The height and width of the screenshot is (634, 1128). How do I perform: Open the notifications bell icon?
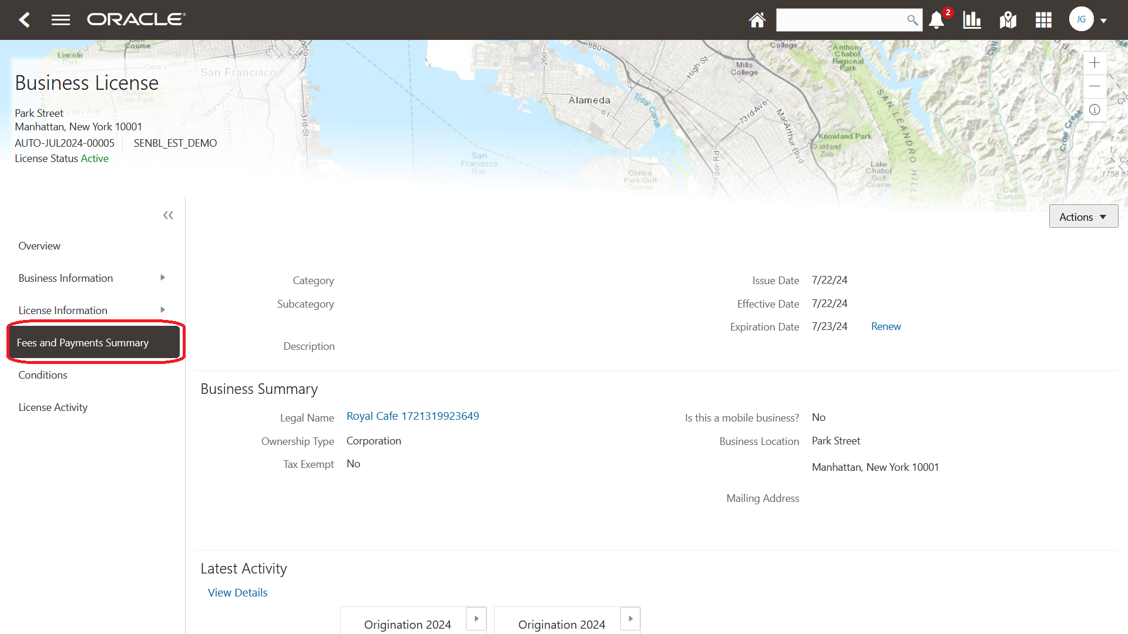938,19
